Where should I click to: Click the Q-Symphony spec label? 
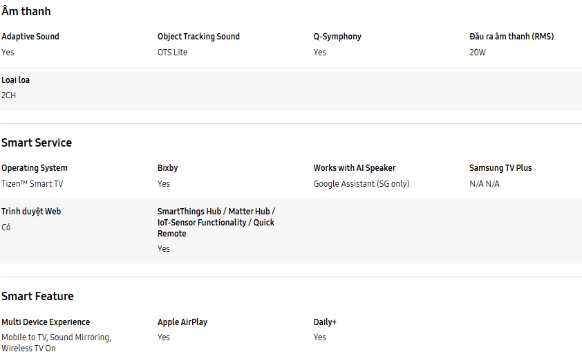pos(337,37)
